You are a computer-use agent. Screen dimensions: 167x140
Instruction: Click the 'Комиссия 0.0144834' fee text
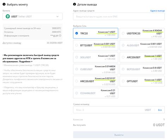[105, 66]
